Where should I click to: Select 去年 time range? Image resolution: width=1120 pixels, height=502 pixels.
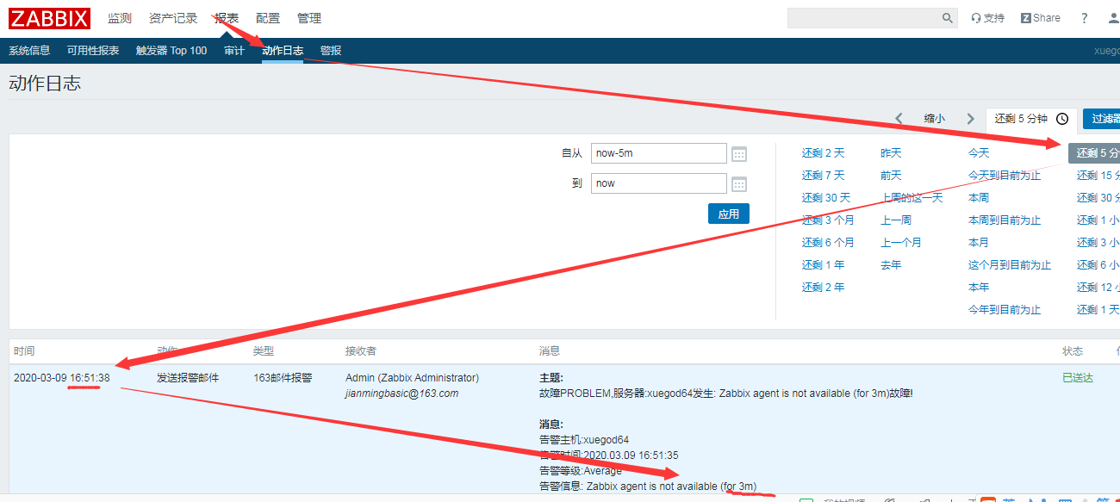[x=891, y=265]
